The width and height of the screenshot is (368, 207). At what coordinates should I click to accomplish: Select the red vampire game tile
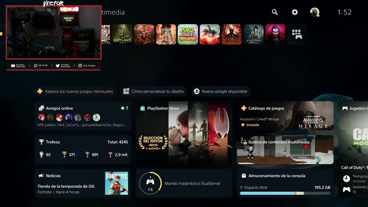click(275, 34)
